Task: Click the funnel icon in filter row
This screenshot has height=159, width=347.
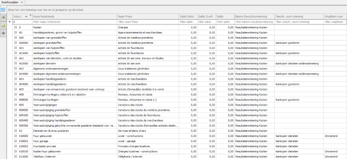Action: coord(10,22)
